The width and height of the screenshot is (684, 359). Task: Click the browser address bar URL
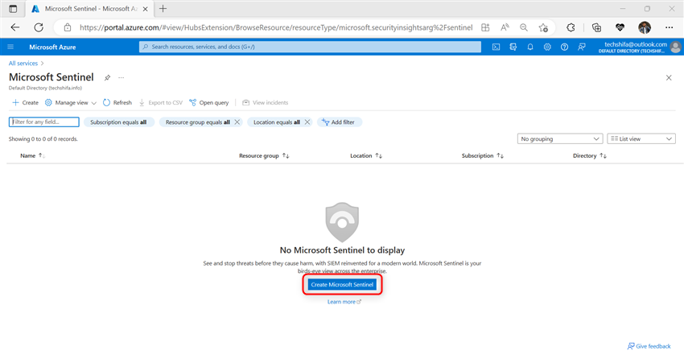pos(276,27)
